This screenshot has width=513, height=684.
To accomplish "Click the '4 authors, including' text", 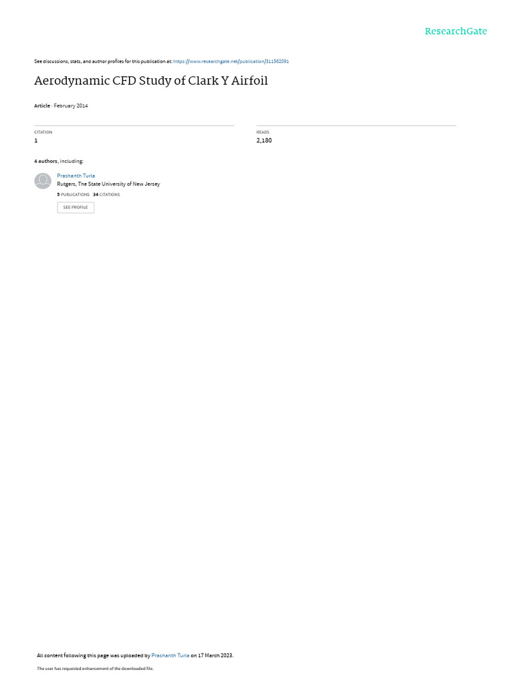I will (x=59, y=162).
